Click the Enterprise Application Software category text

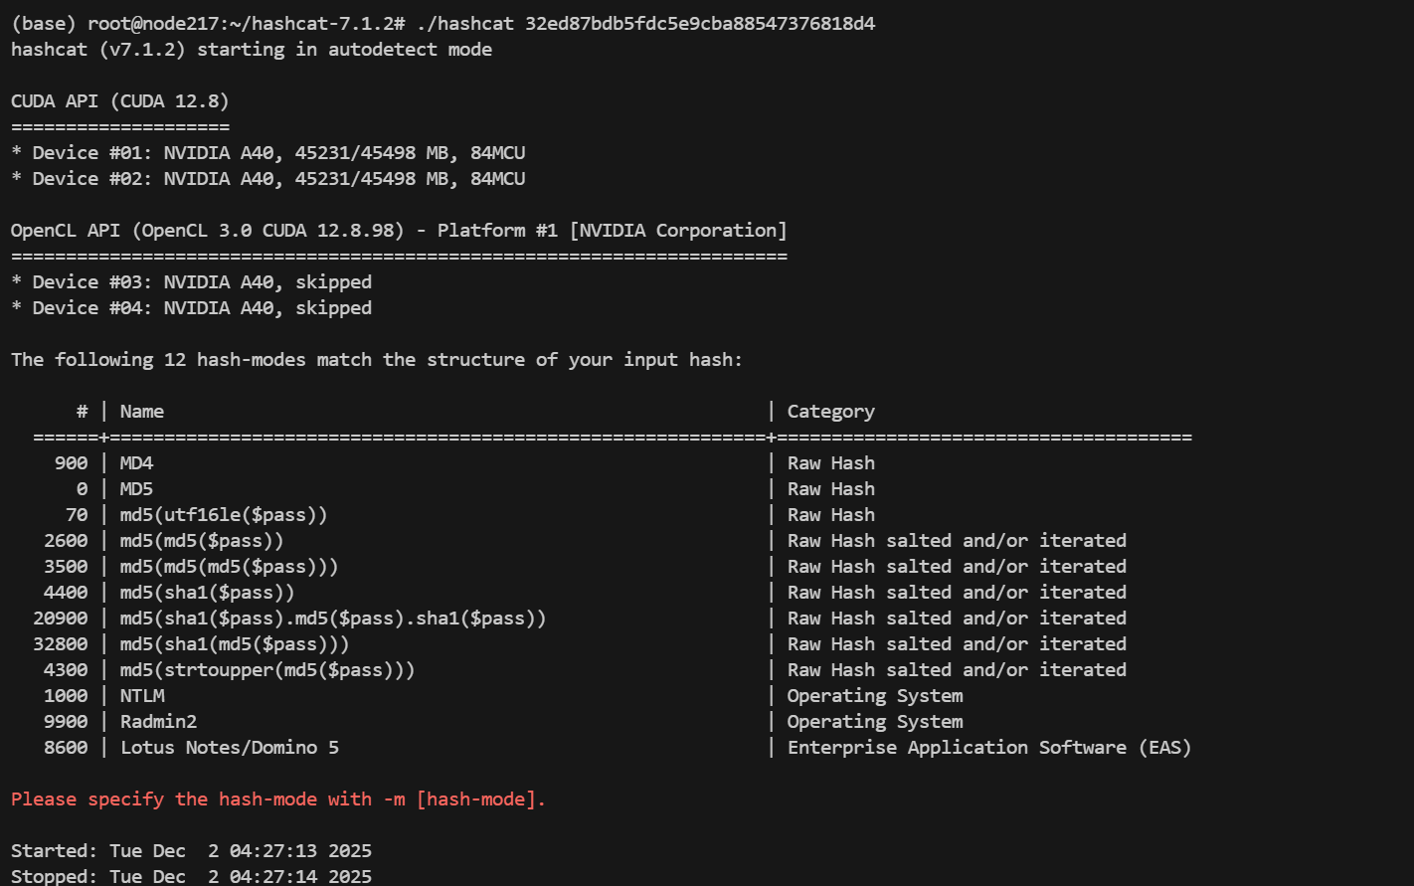click(x=988, y=748)
